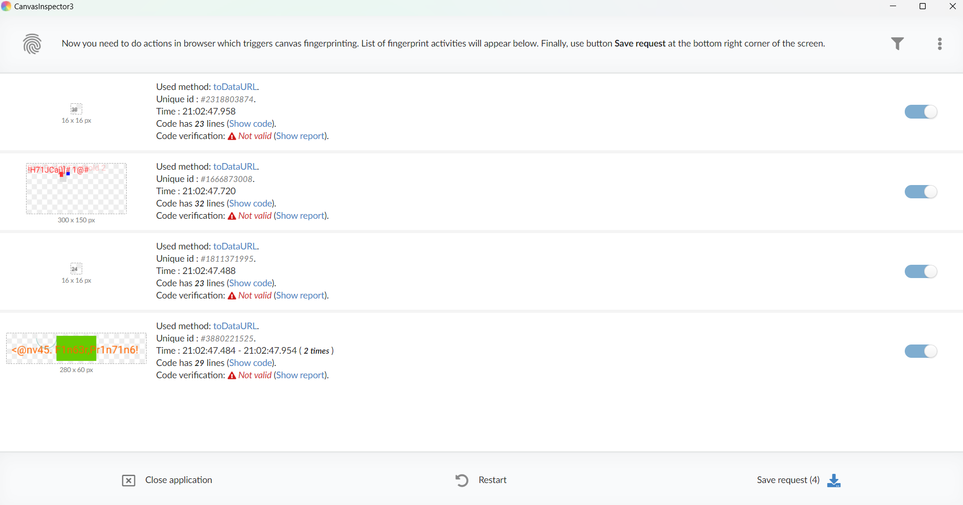Click the Save request (4) text
The width and height of the screenshot is (963, 505).
(788, 480)
